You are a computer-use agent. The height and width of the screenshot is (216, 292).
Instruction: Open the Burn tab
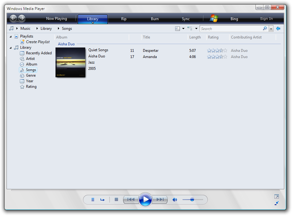click(155, 19)
